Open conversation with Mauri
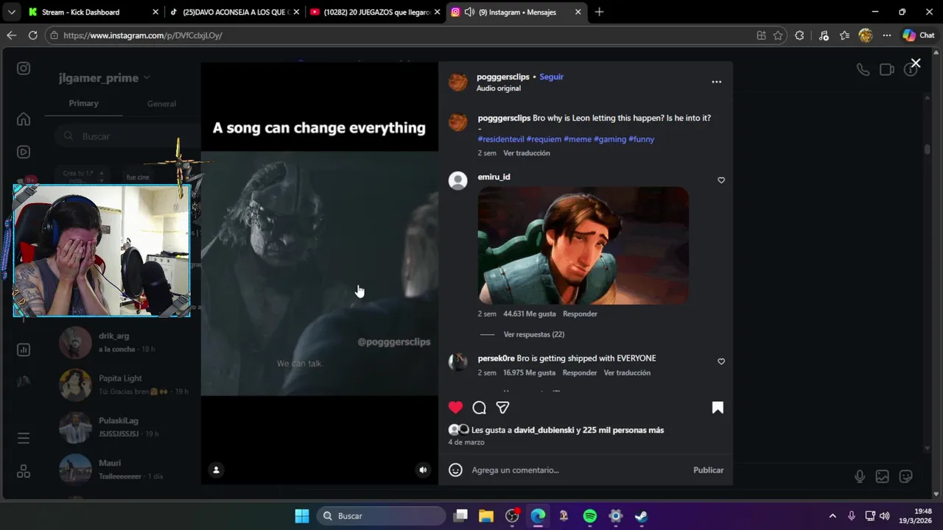The image size is (943, 530). [125, 469]
